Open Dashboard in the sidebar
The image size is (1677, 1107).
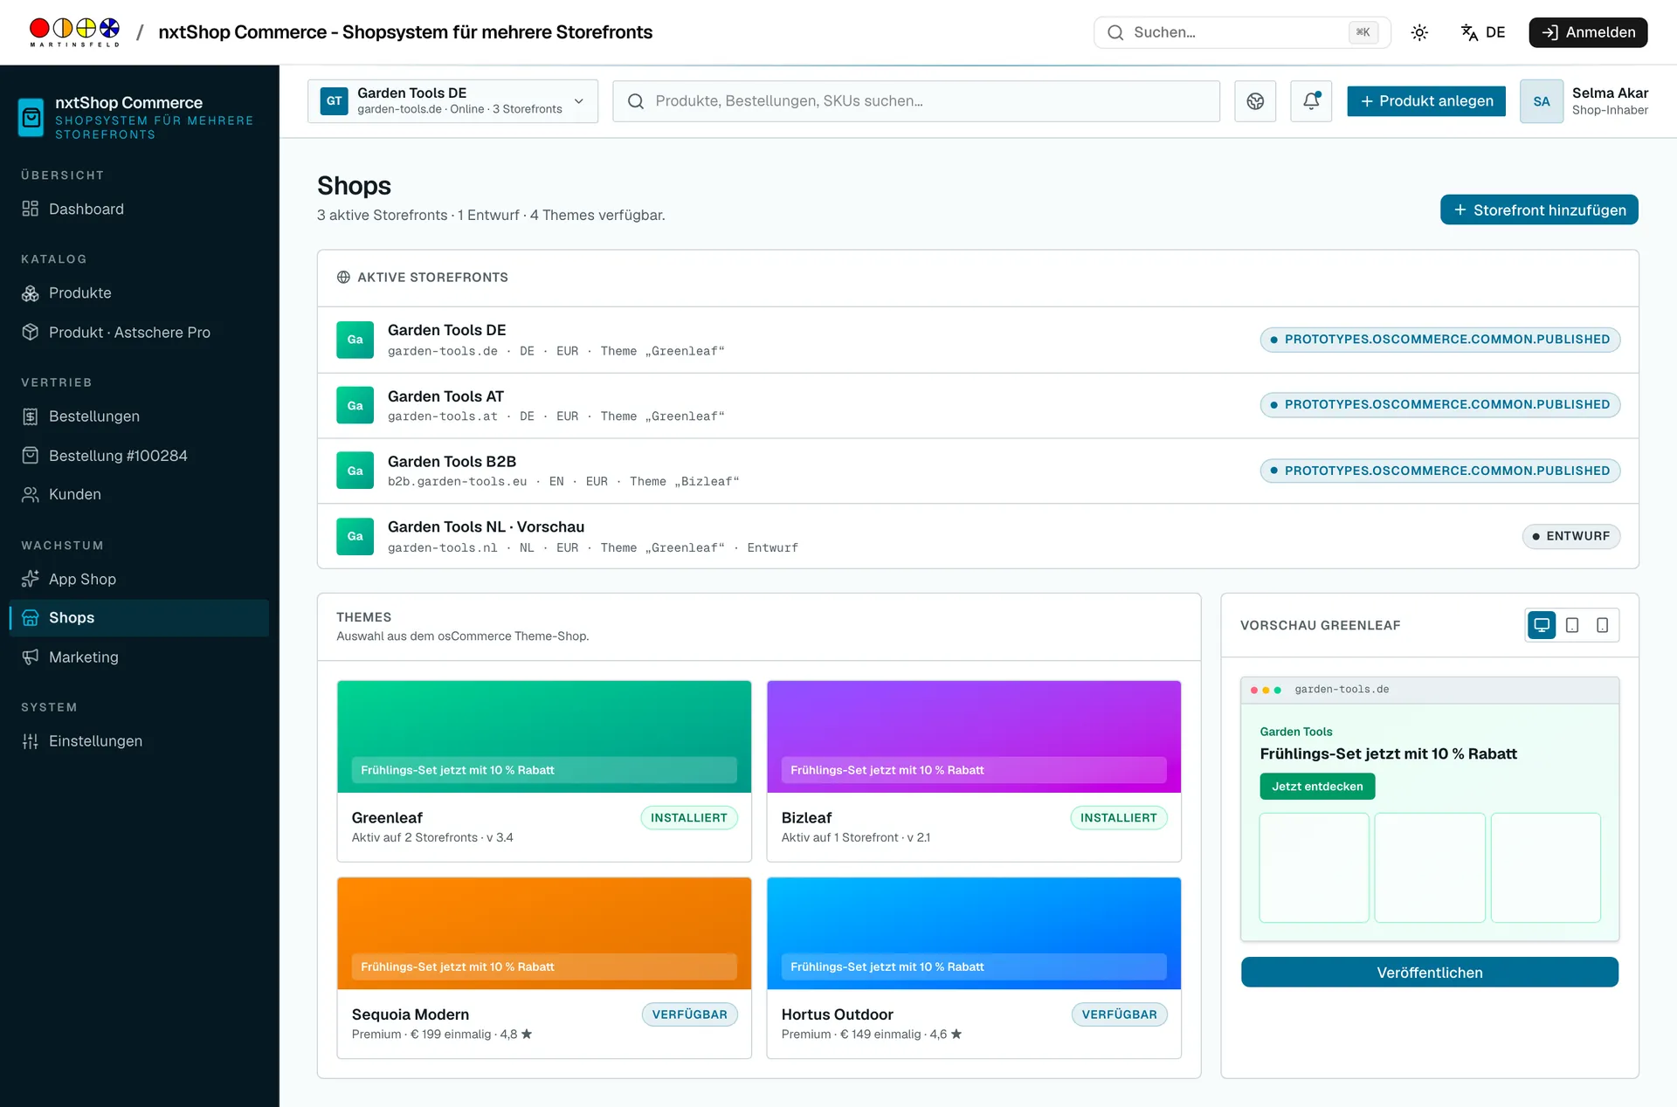point(140,209)
